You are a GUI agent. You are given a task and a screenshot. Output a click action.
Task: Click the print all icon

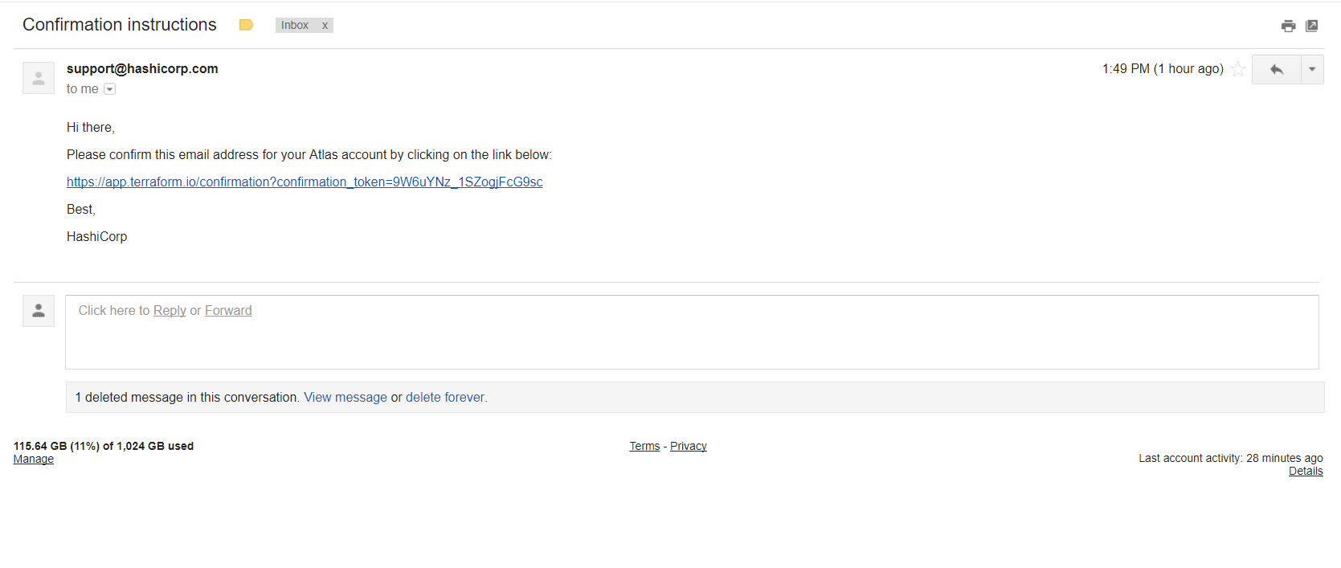pyautogui.click(x=1288, y=26)
